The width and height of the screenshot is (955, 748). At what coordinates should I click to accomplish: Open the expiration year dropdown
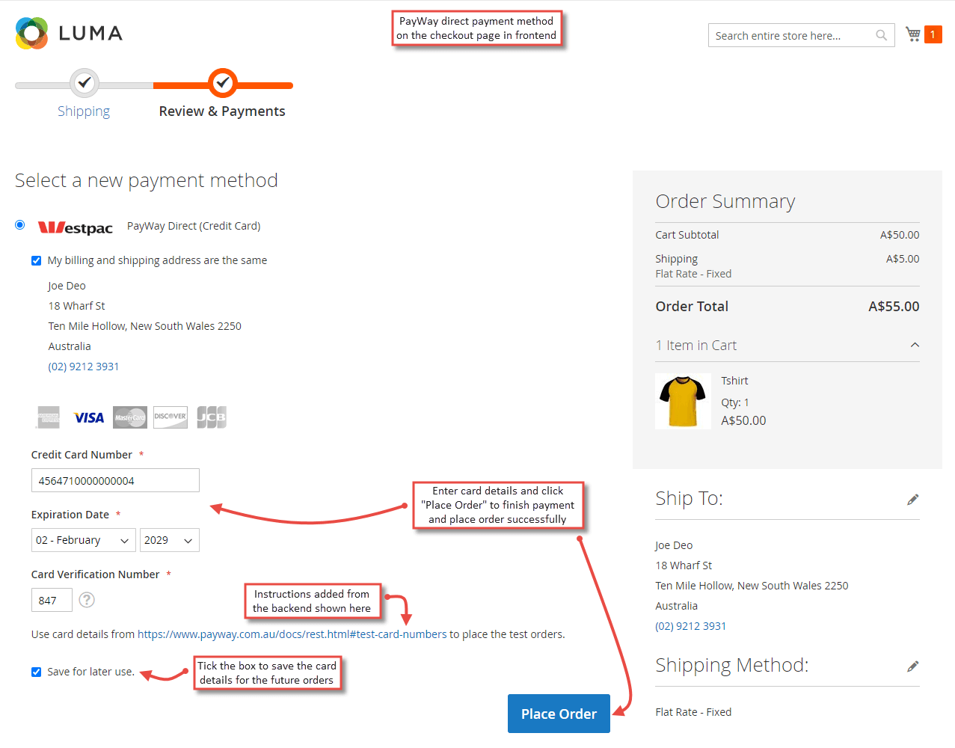pos(170,540)
